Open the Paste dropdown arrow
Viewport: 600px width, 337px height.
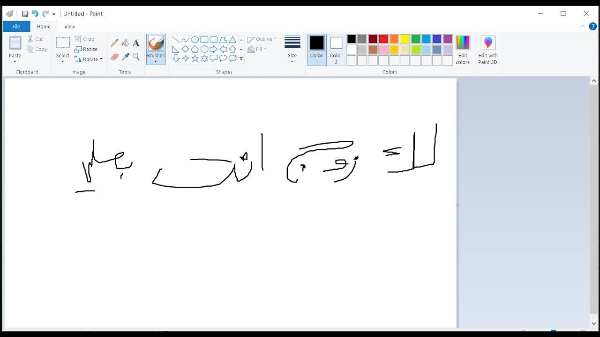tap(15, 61)
